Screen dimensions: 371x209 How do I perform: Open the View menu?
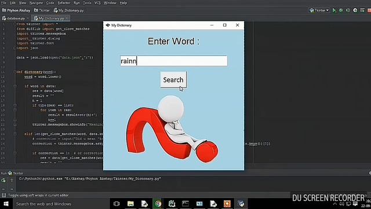coord(23,3)
